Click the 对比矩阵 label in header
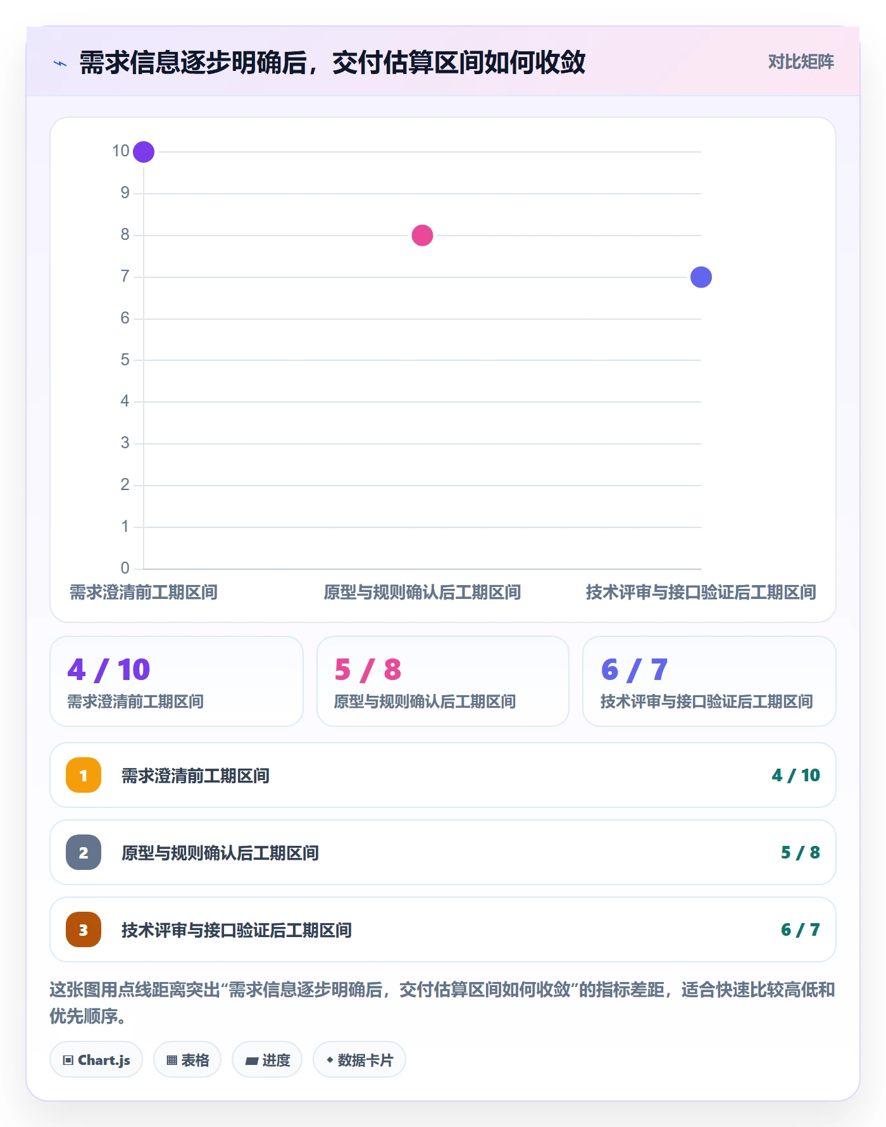Screen dimensions: 886x1127 pos(801,62)
